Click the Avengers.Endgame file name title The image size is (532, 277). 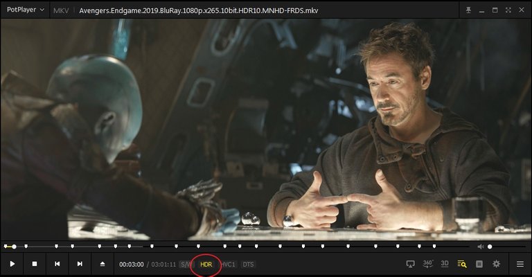[199, 10]
